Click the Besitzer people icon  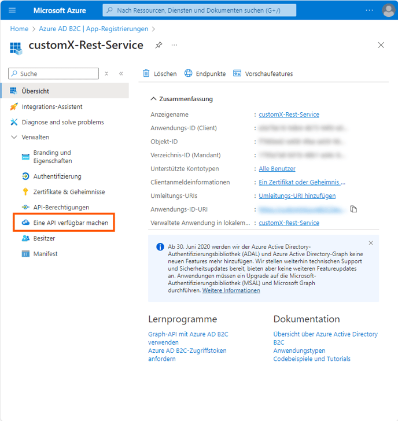[25, 238]
